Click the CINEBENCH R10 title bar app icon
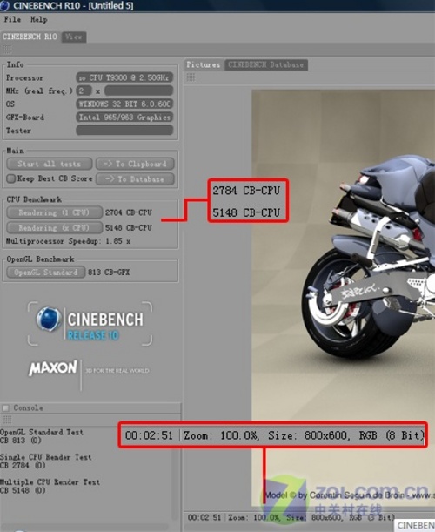435x532 pixels. click(4, 6)
